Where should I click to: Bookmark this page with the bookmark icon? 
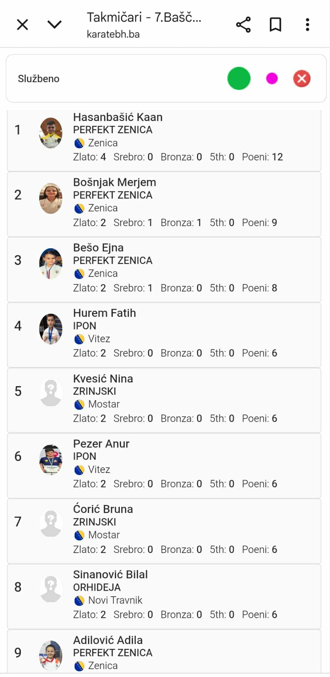click(x=275, y=25)
